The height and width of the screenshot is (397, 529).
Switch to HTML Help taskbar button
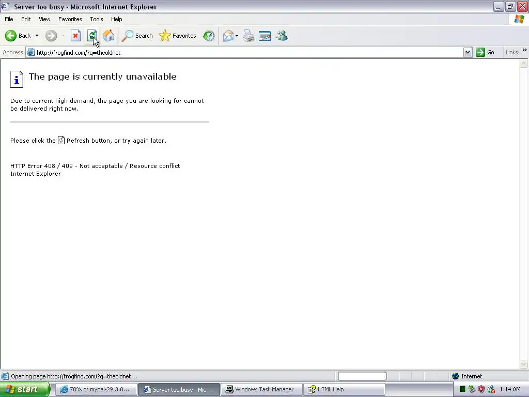click(x=344, y=389)
